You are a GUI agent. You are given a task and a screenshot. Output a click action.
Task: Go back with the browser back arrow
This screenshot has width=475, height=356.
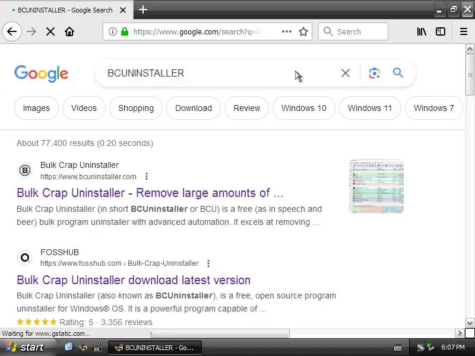[x=12, y=31]
